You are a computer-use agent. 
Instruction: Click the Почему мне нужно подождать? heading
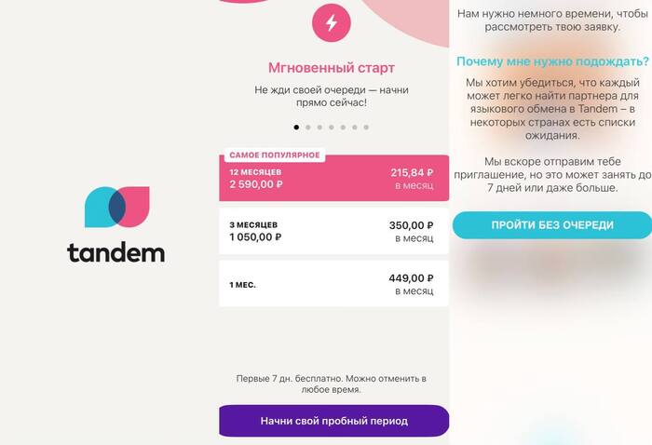tap(552, 62)
